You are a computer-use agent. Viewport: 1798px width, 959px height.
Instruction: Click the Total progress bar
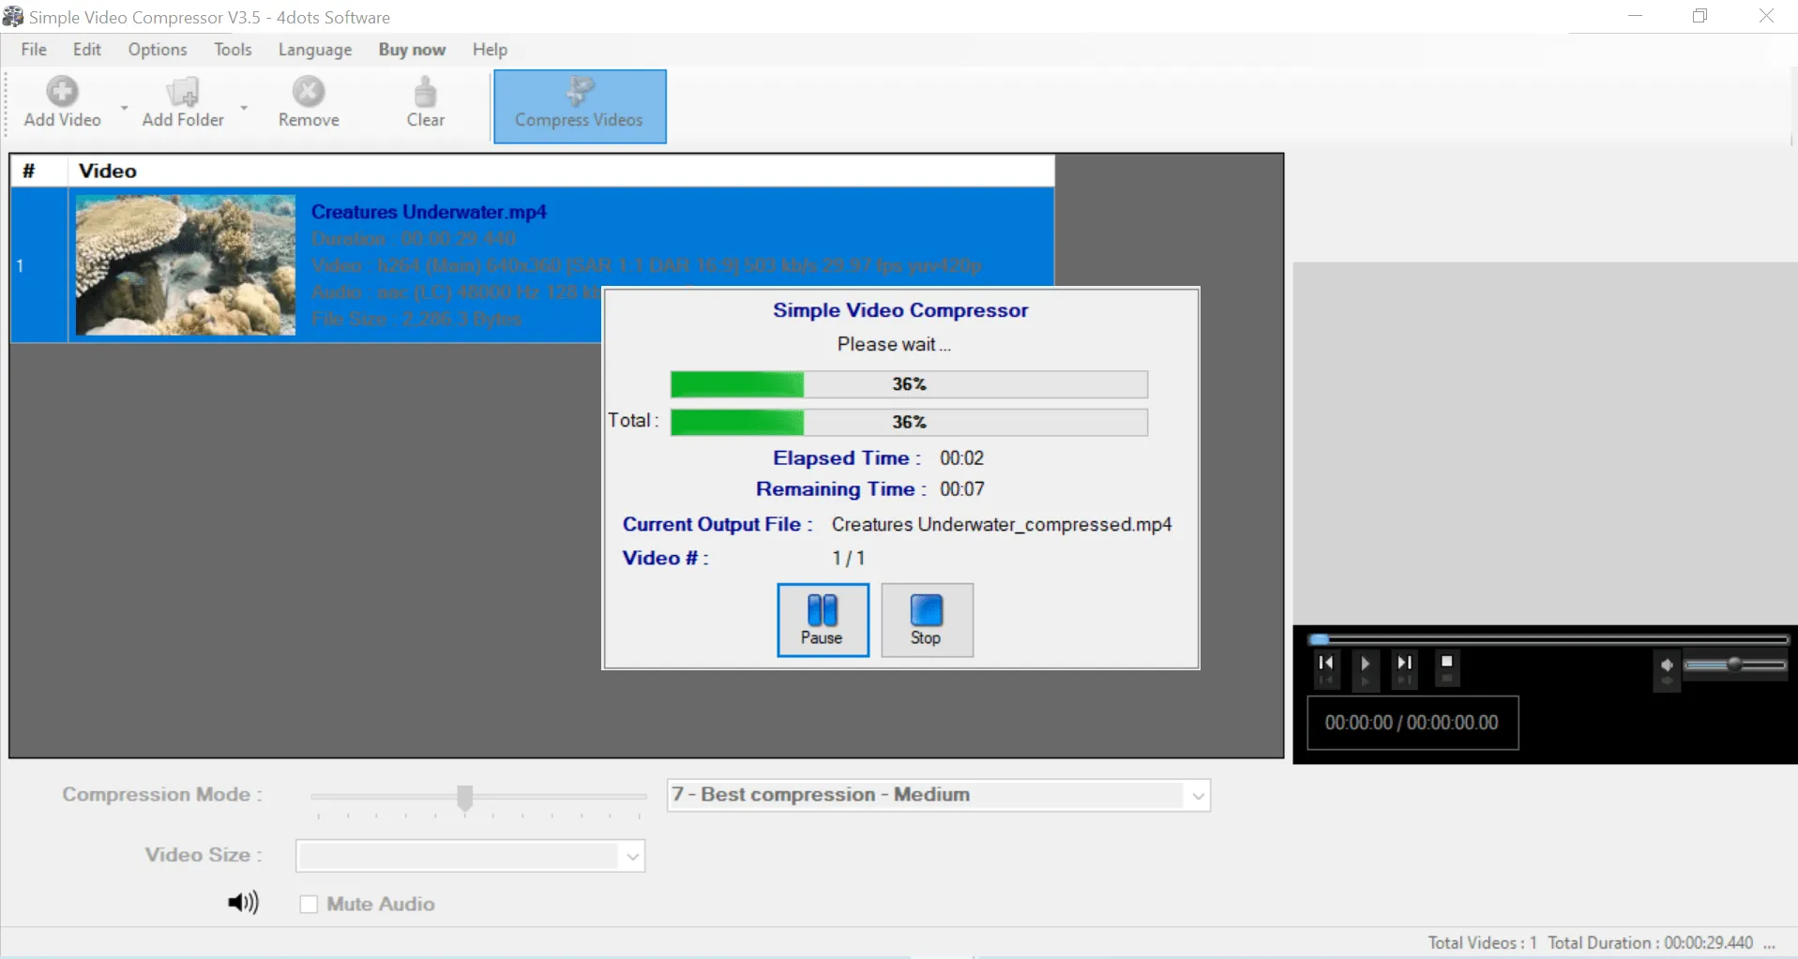(909, 422)
